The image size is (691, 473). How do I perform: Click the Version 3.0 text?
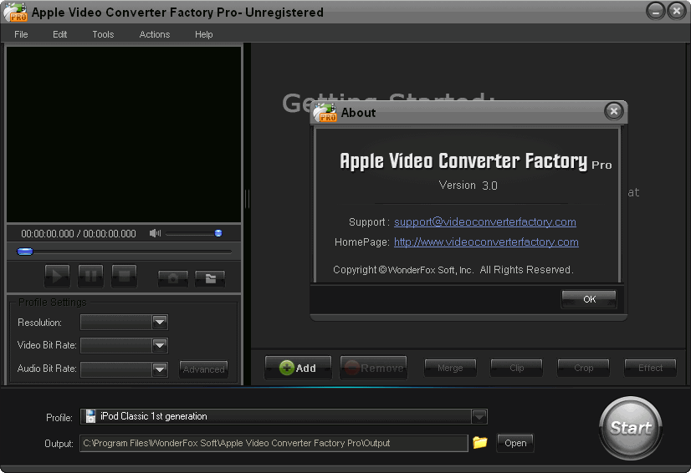click(468, 185)
